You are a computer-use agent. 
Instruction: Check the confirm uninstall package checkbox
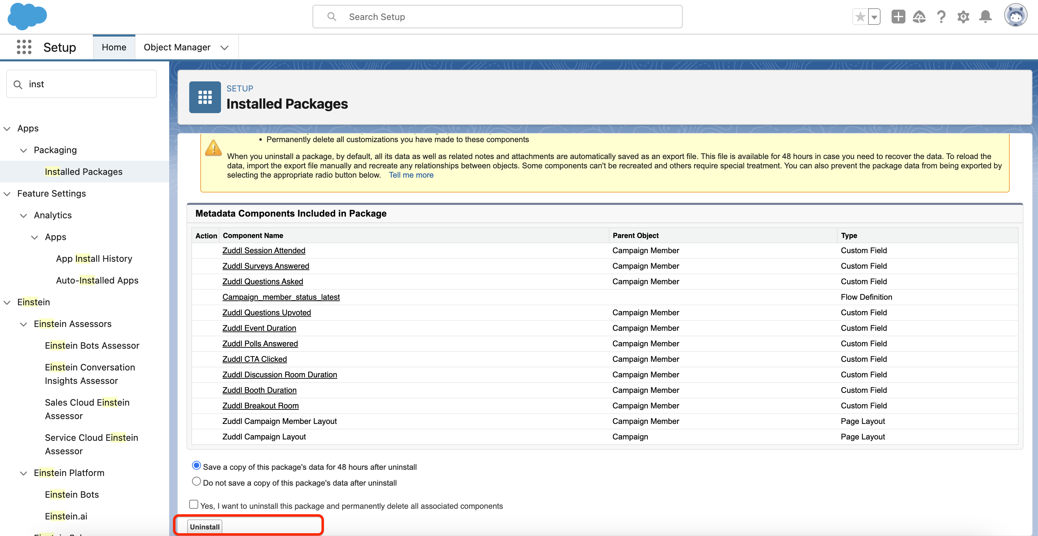(x=194, y=504)
